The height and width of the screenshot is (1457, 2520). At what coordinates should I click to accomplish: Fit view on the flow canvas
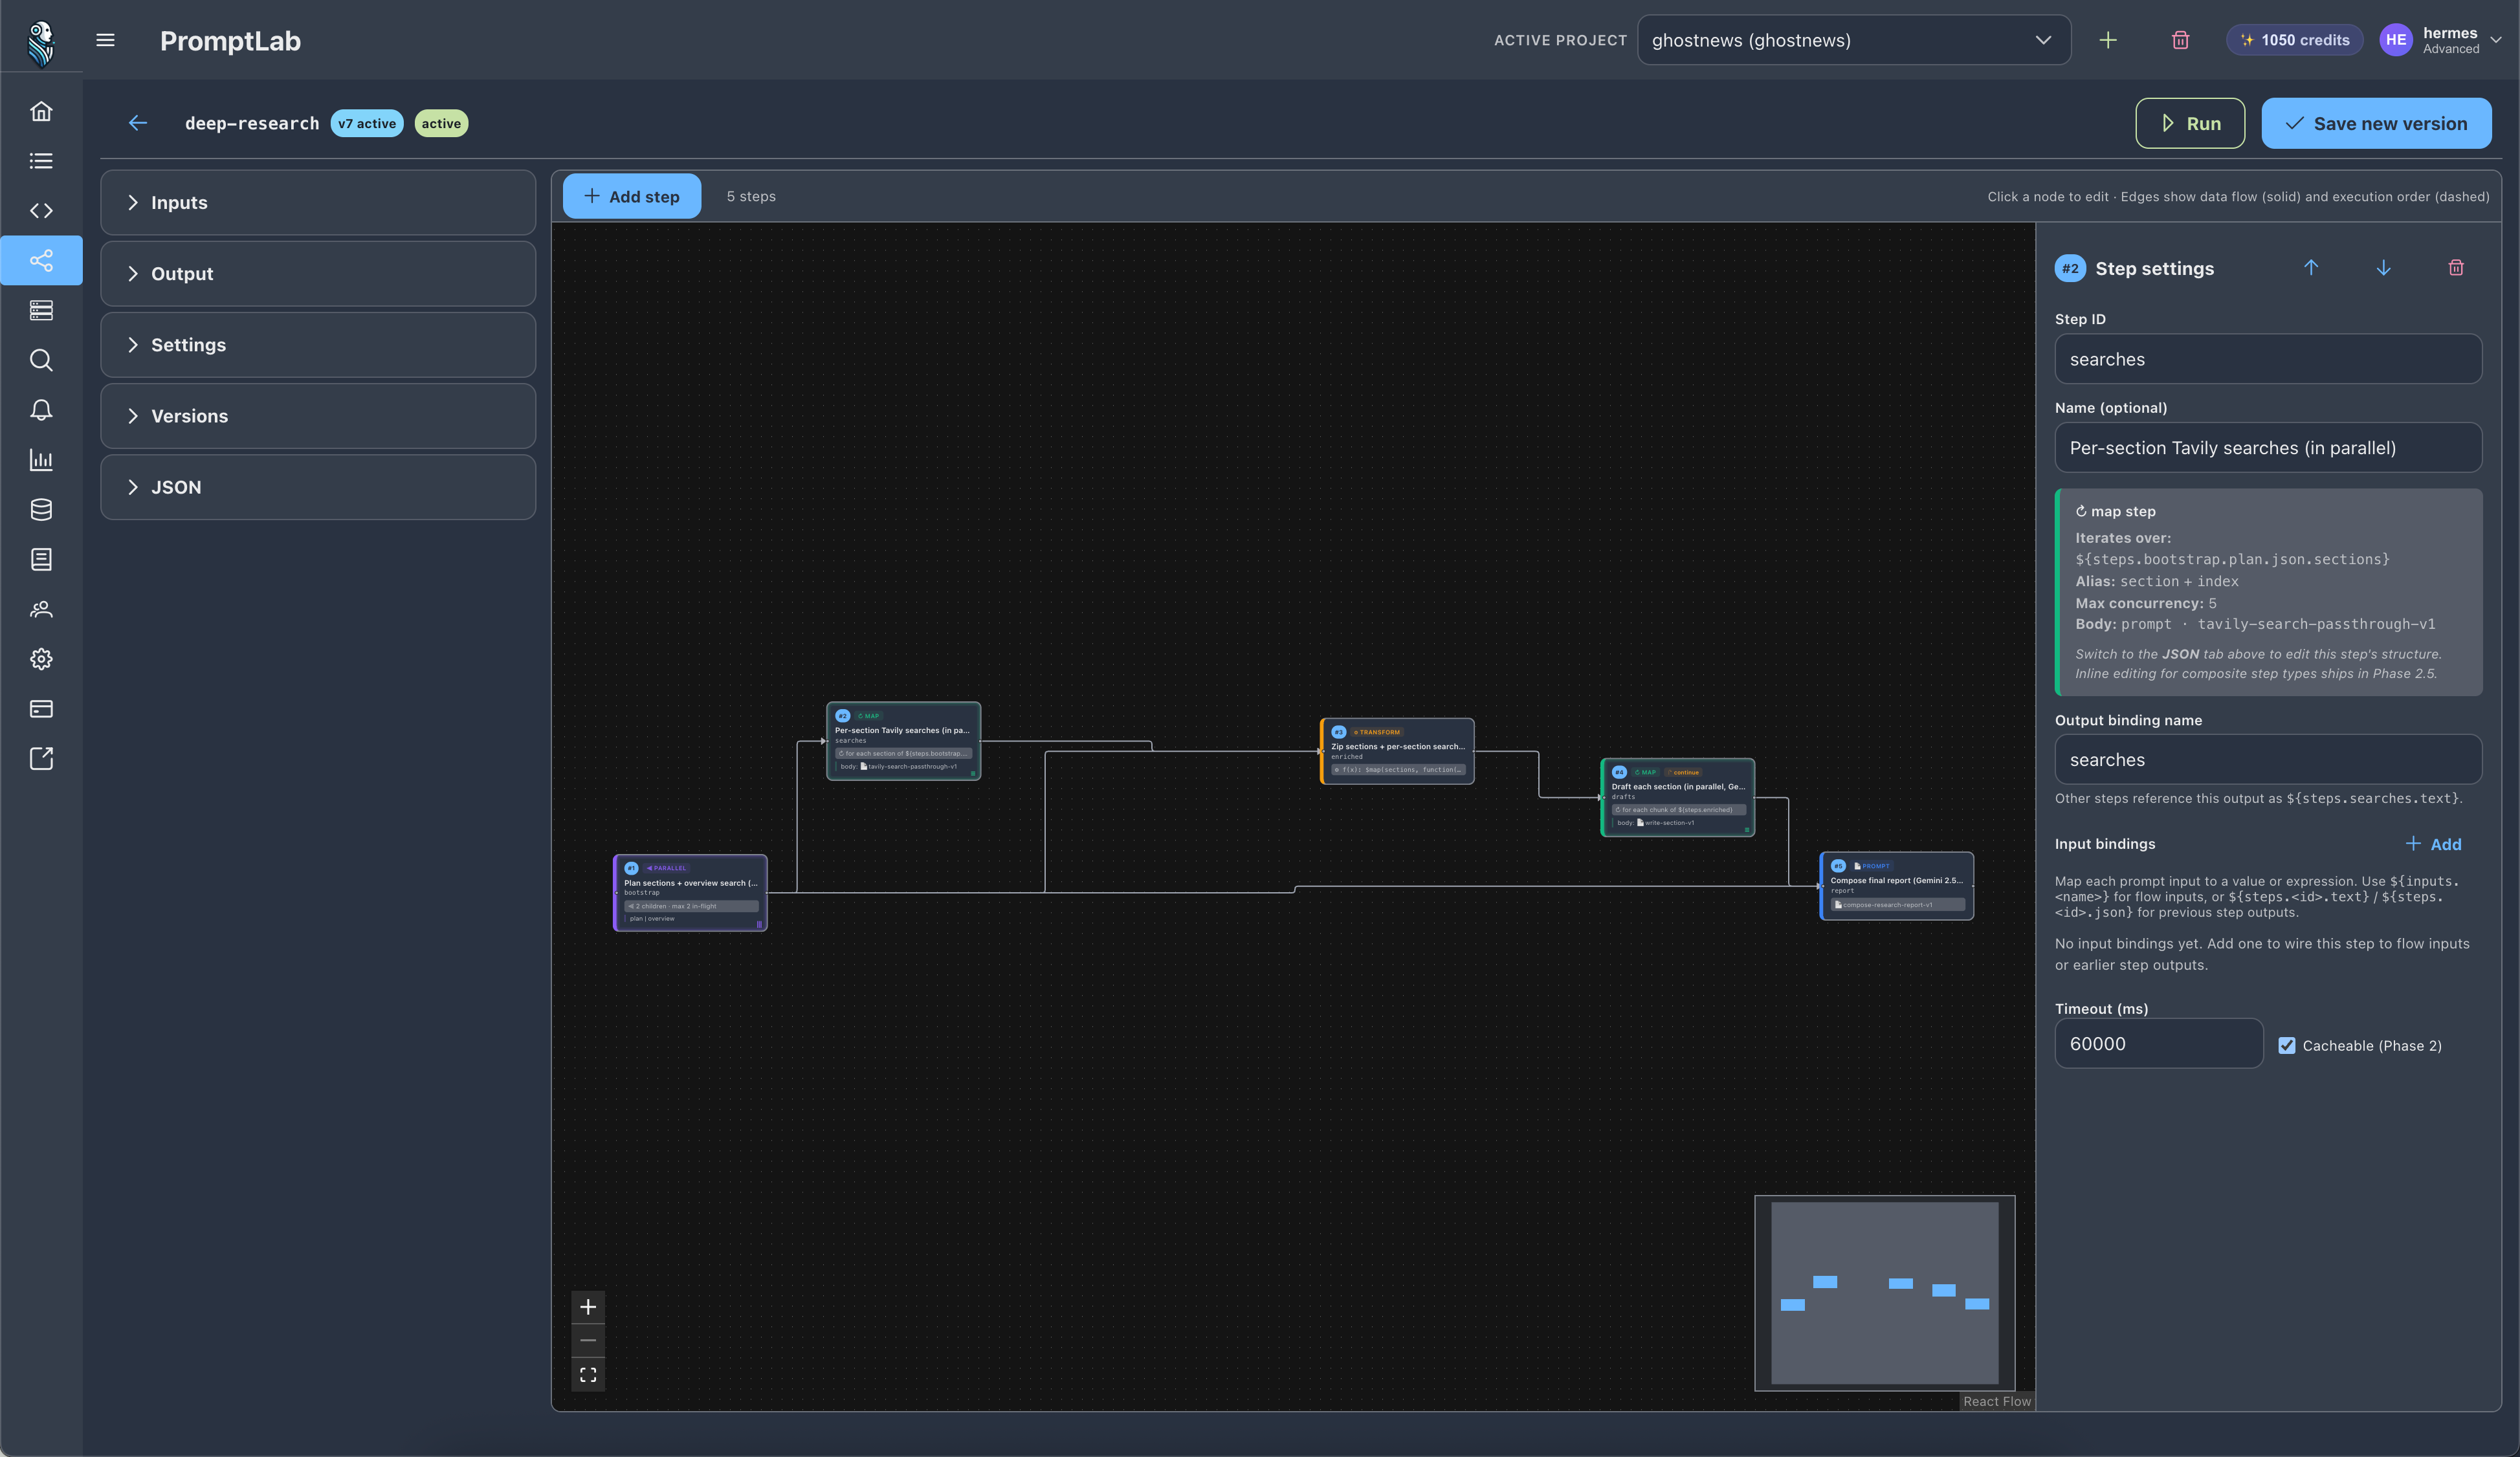[x=588, y=1375]
